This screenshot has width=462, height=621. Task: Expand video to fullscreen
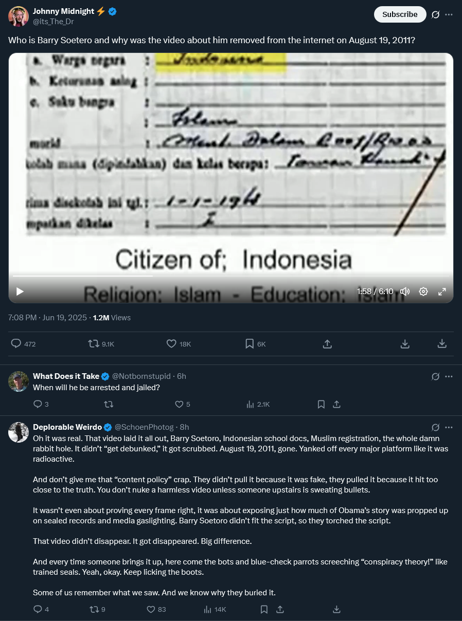point(442,291)
